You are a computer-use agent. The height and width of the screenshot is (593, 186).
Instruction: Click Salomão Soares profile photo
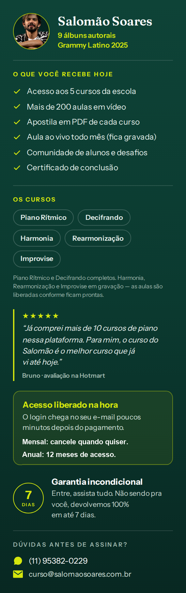pyautogui.click(x=31, y=31)
